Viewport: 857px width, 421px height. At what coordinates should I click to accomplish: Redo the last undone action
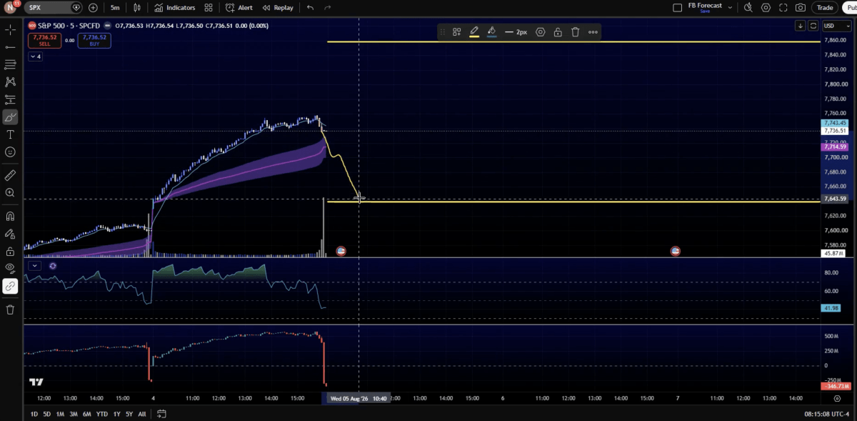(327, 7)
